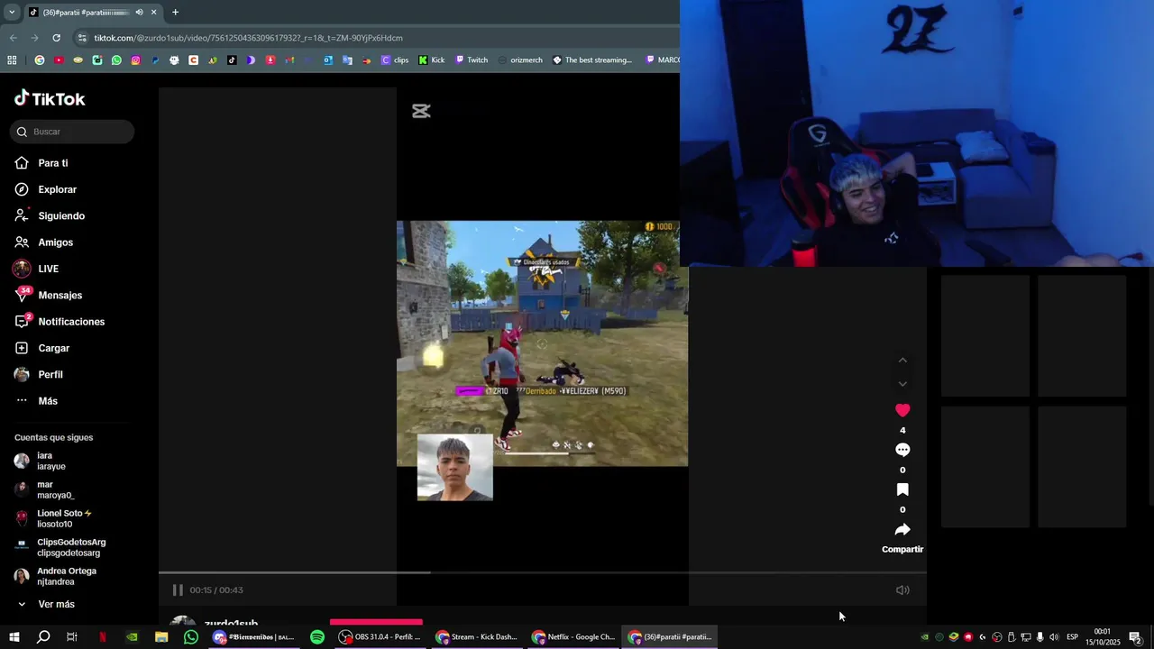The image size is (1154, 649).
Task: Open Spotify from taskbar
Action: [317, 636]
